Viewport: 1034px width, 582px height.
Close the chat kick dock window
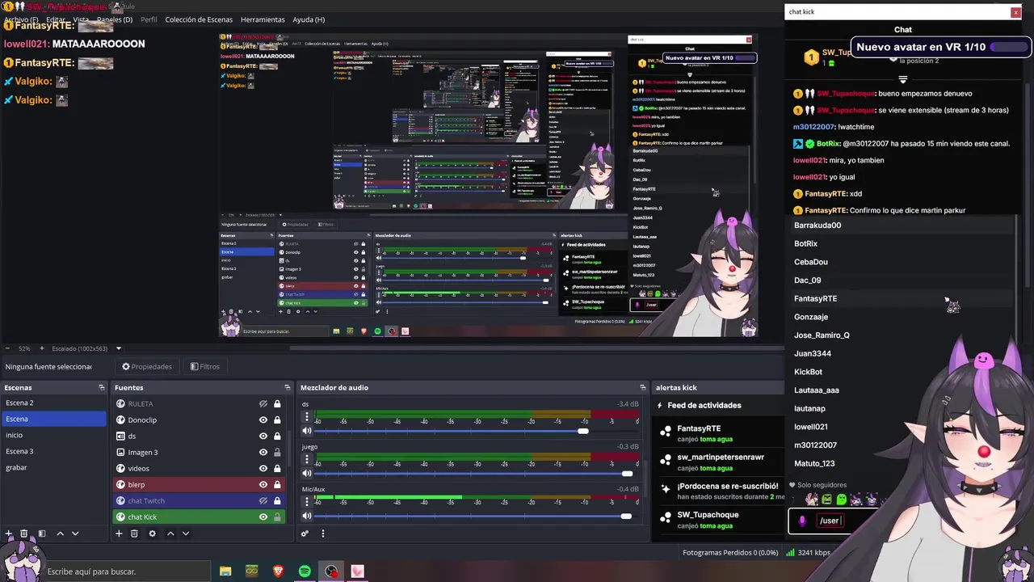1015,12
